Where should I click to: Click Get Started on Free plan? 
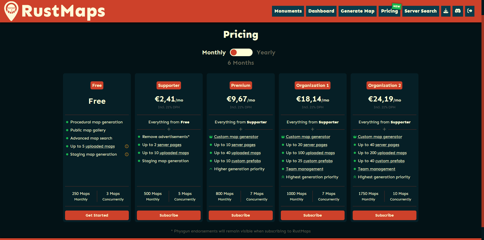[97, 215]
